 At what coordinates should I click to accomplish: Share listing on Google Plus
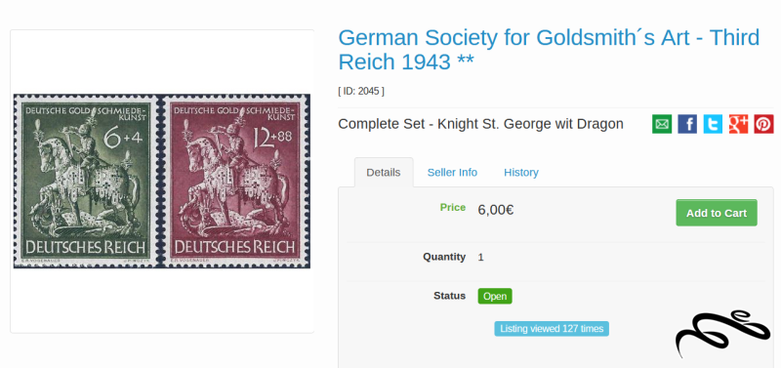pos(738,124)
